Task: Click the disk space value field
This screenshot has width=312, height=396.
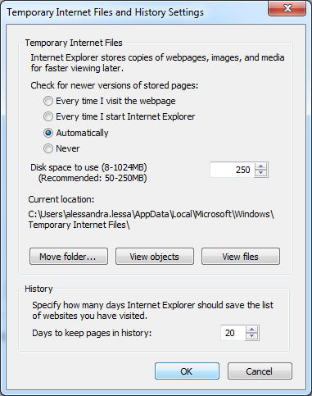Action: 233,170
